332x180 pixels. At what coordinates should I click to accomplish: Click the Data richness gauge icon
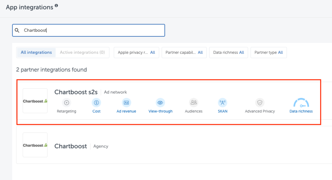(301, 103)
